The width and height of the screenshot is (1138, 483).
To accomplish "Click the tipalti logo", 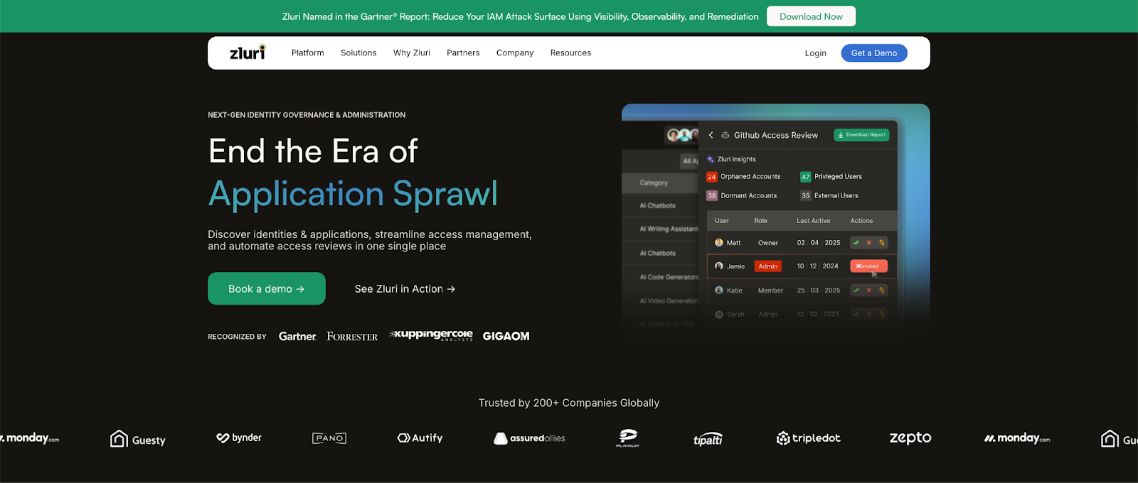I will [x=708, y=439].
